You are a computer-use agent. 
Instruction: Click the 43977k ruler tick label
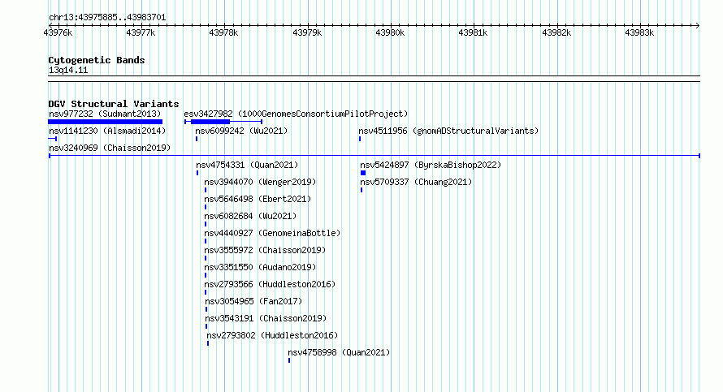click(x=141, y=32)
